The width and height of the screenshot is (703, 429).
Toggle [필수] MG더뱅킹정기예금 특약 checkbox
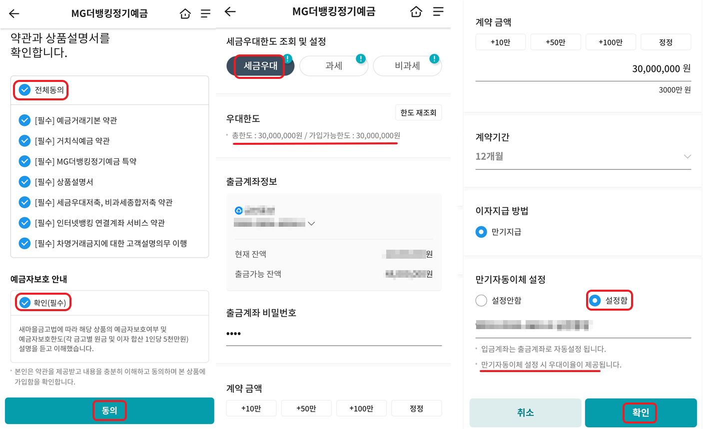tap(24, 161)
